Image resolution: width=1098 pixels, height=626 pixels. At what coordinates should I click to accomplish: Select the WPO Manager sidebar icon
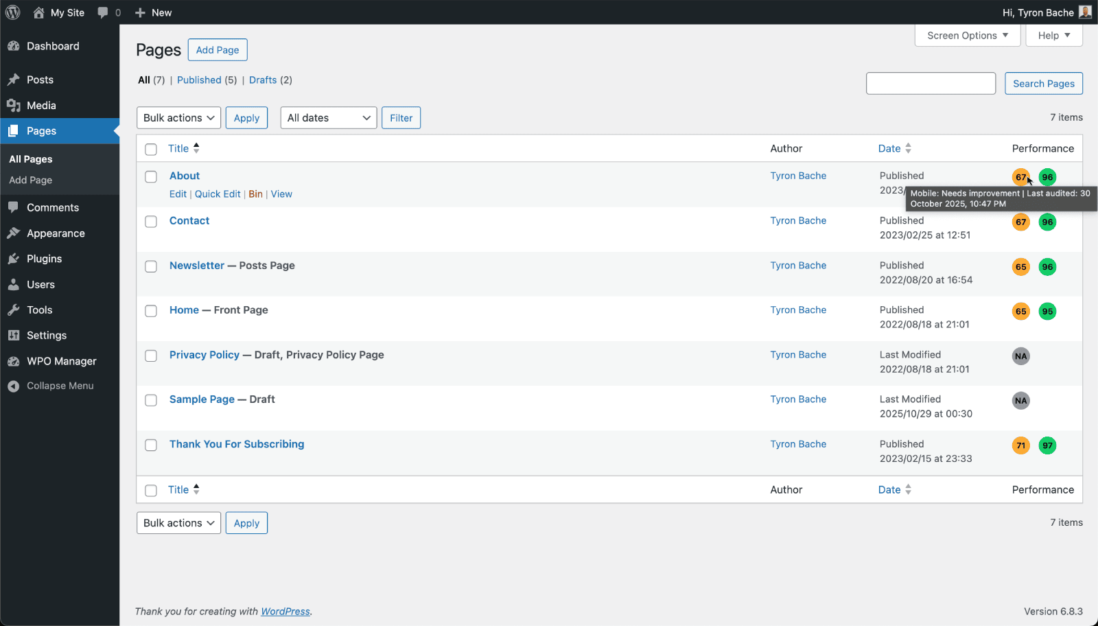coord(15,360)
